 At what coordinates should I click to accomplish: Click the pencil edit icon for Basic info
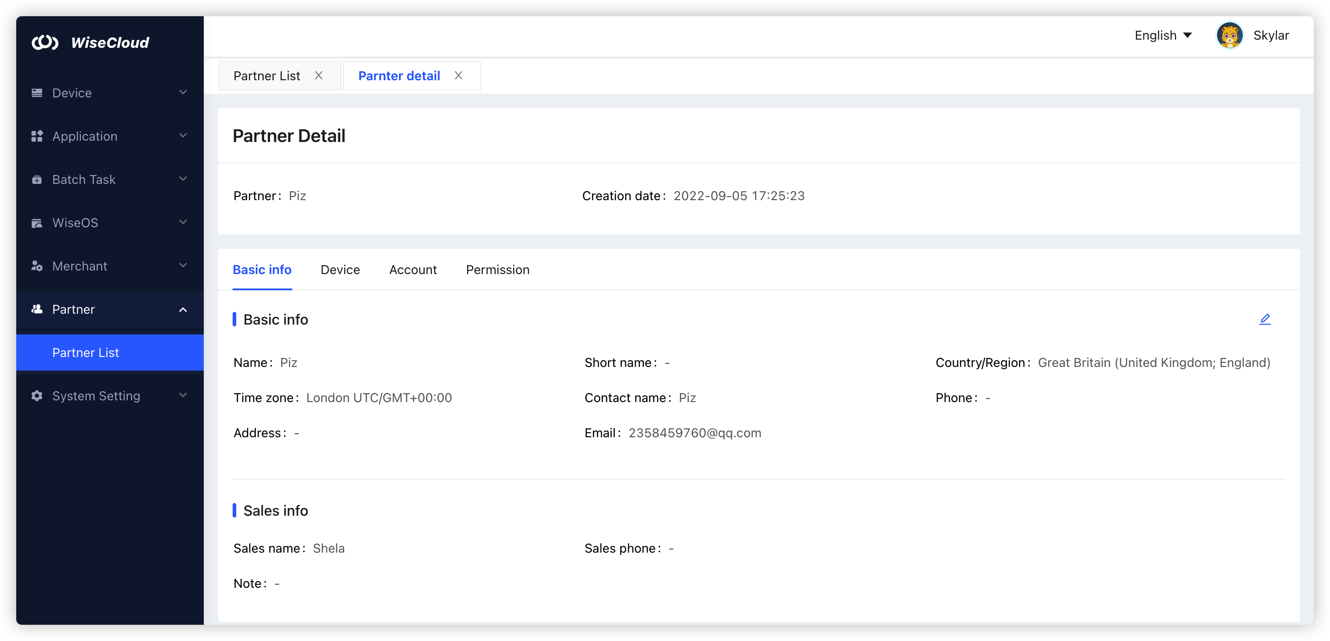(x=1265, y=320)
